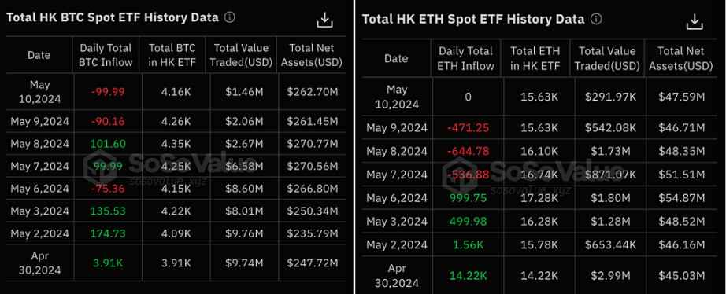
Task: Click ETH table Total Net Assets(USD) header
Action: coord(680,58)
